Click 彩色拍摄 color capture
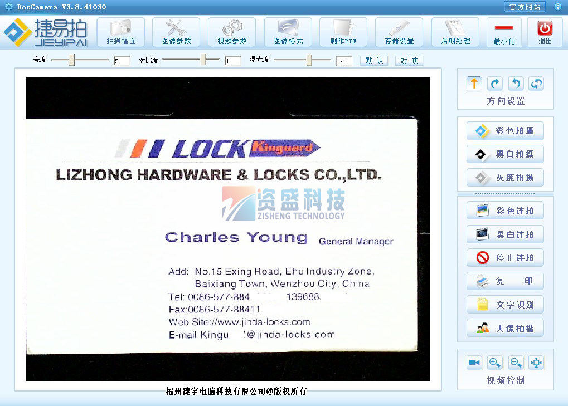This screenshot has width=568, height=406. (x=506, y=131)
